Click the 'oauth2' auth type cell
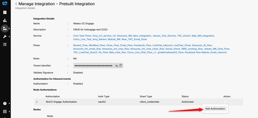258x118 pixels. [102, 102]
